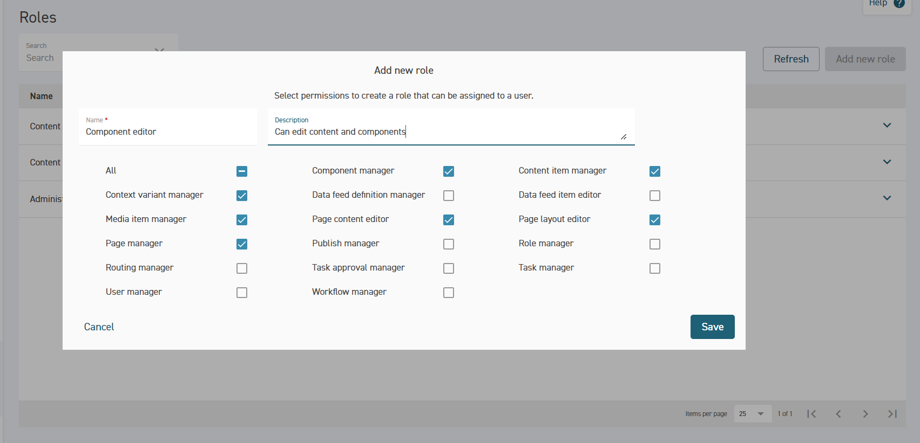Screen dimensions: 920x443
Task: Expand the third role row chevron
Action: coord(887,198)
